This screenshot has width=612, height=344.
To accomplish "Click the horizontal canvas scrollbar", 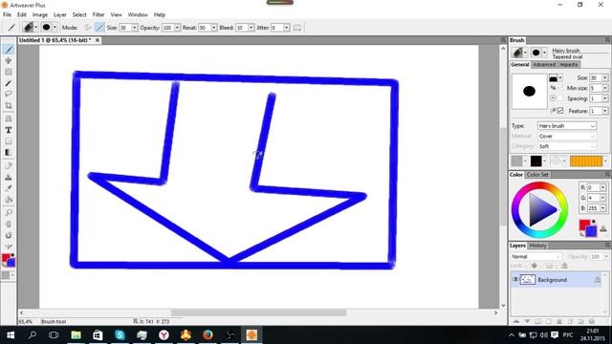I will coord(258,312).
